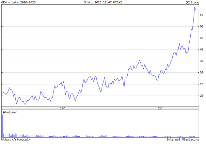Click the 20 price axis label

[202, 96]
